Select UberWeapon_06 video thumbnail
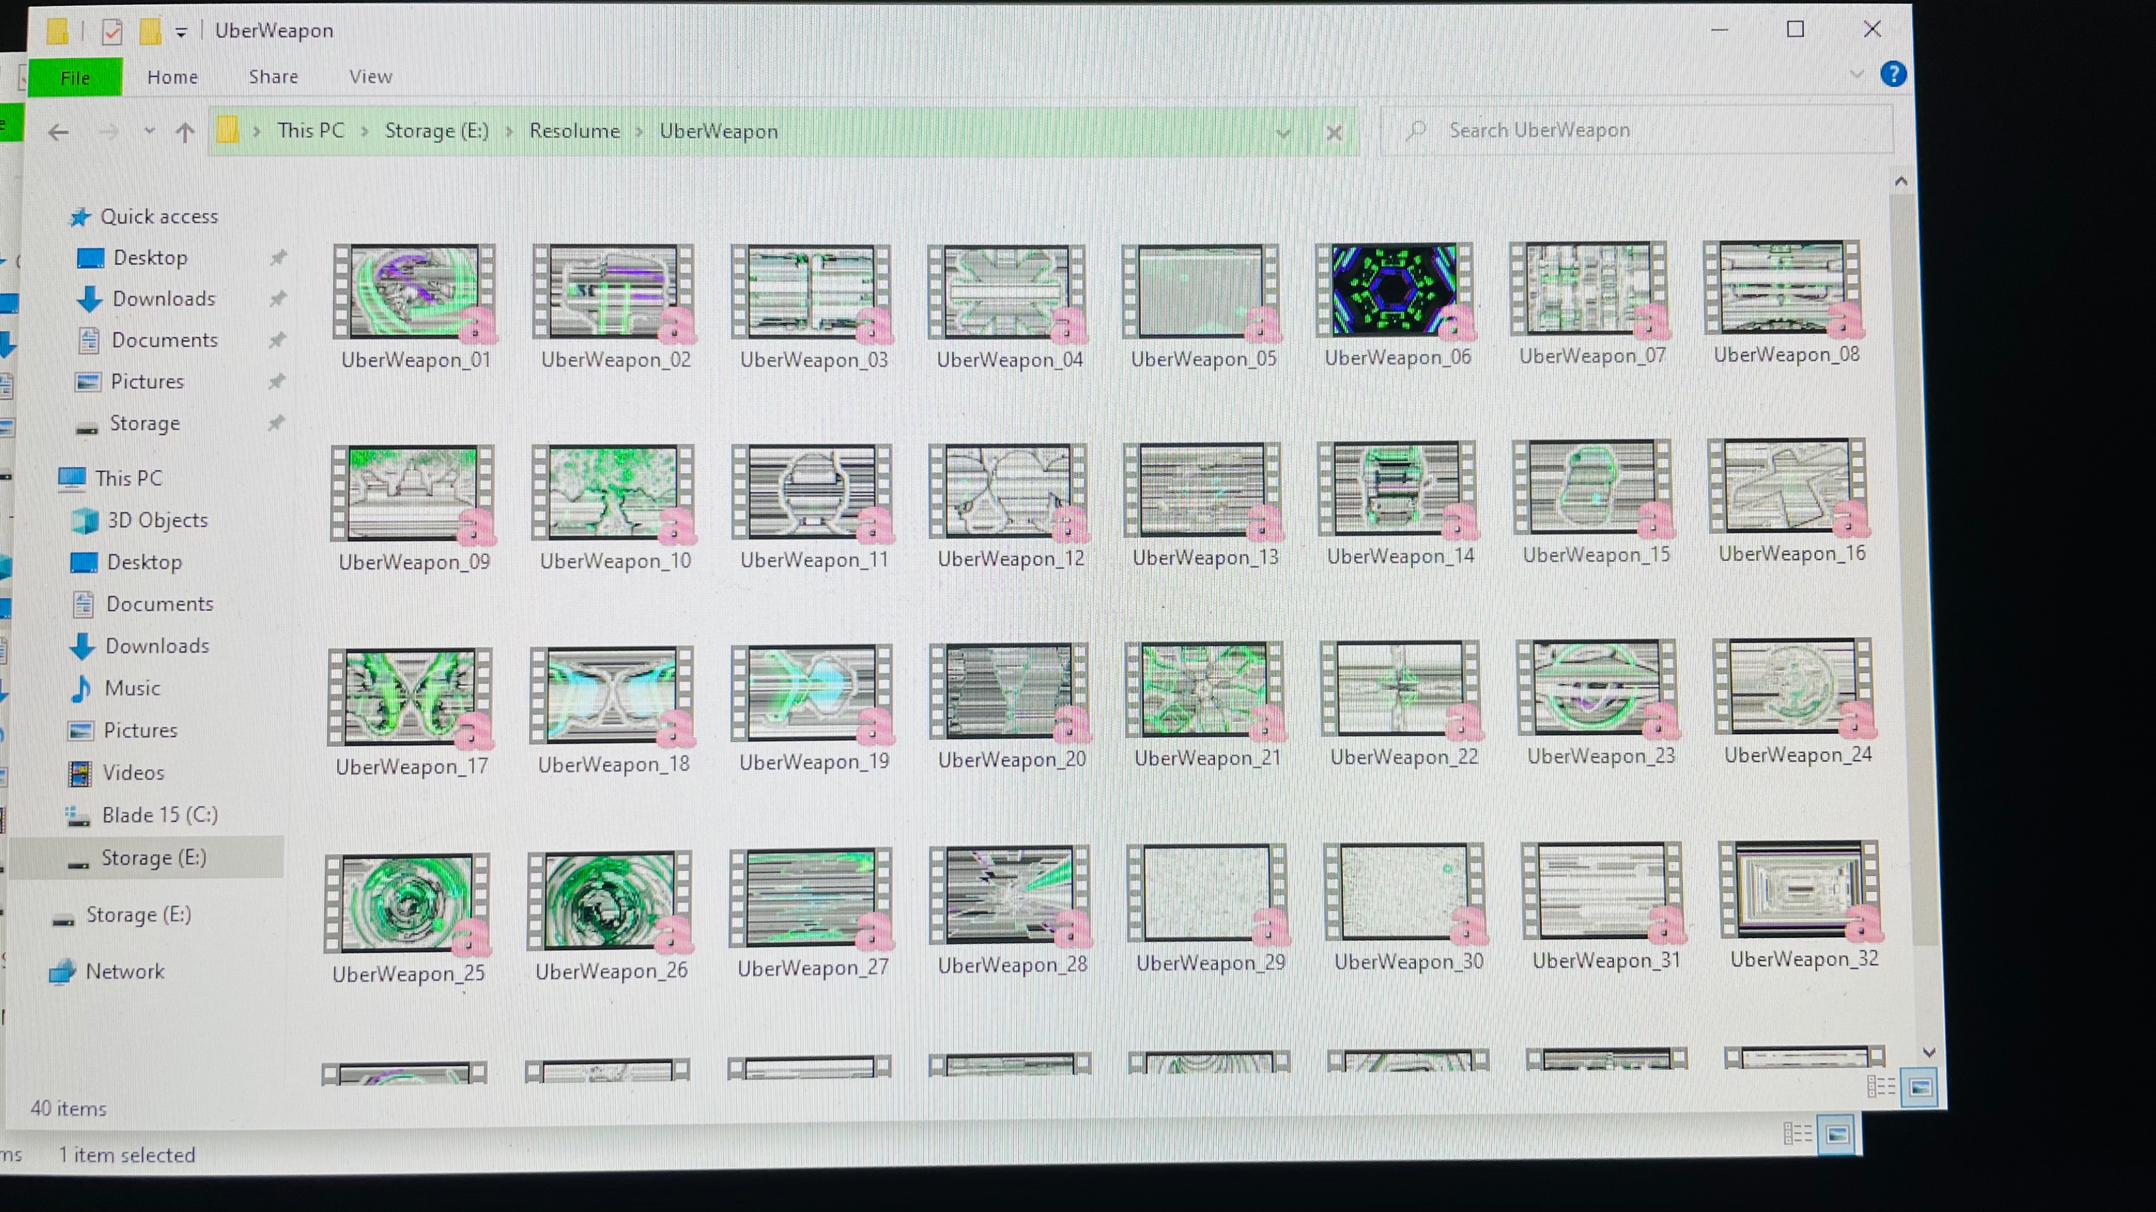This screenshot has height=1212, width=2156. [1394, 291]
